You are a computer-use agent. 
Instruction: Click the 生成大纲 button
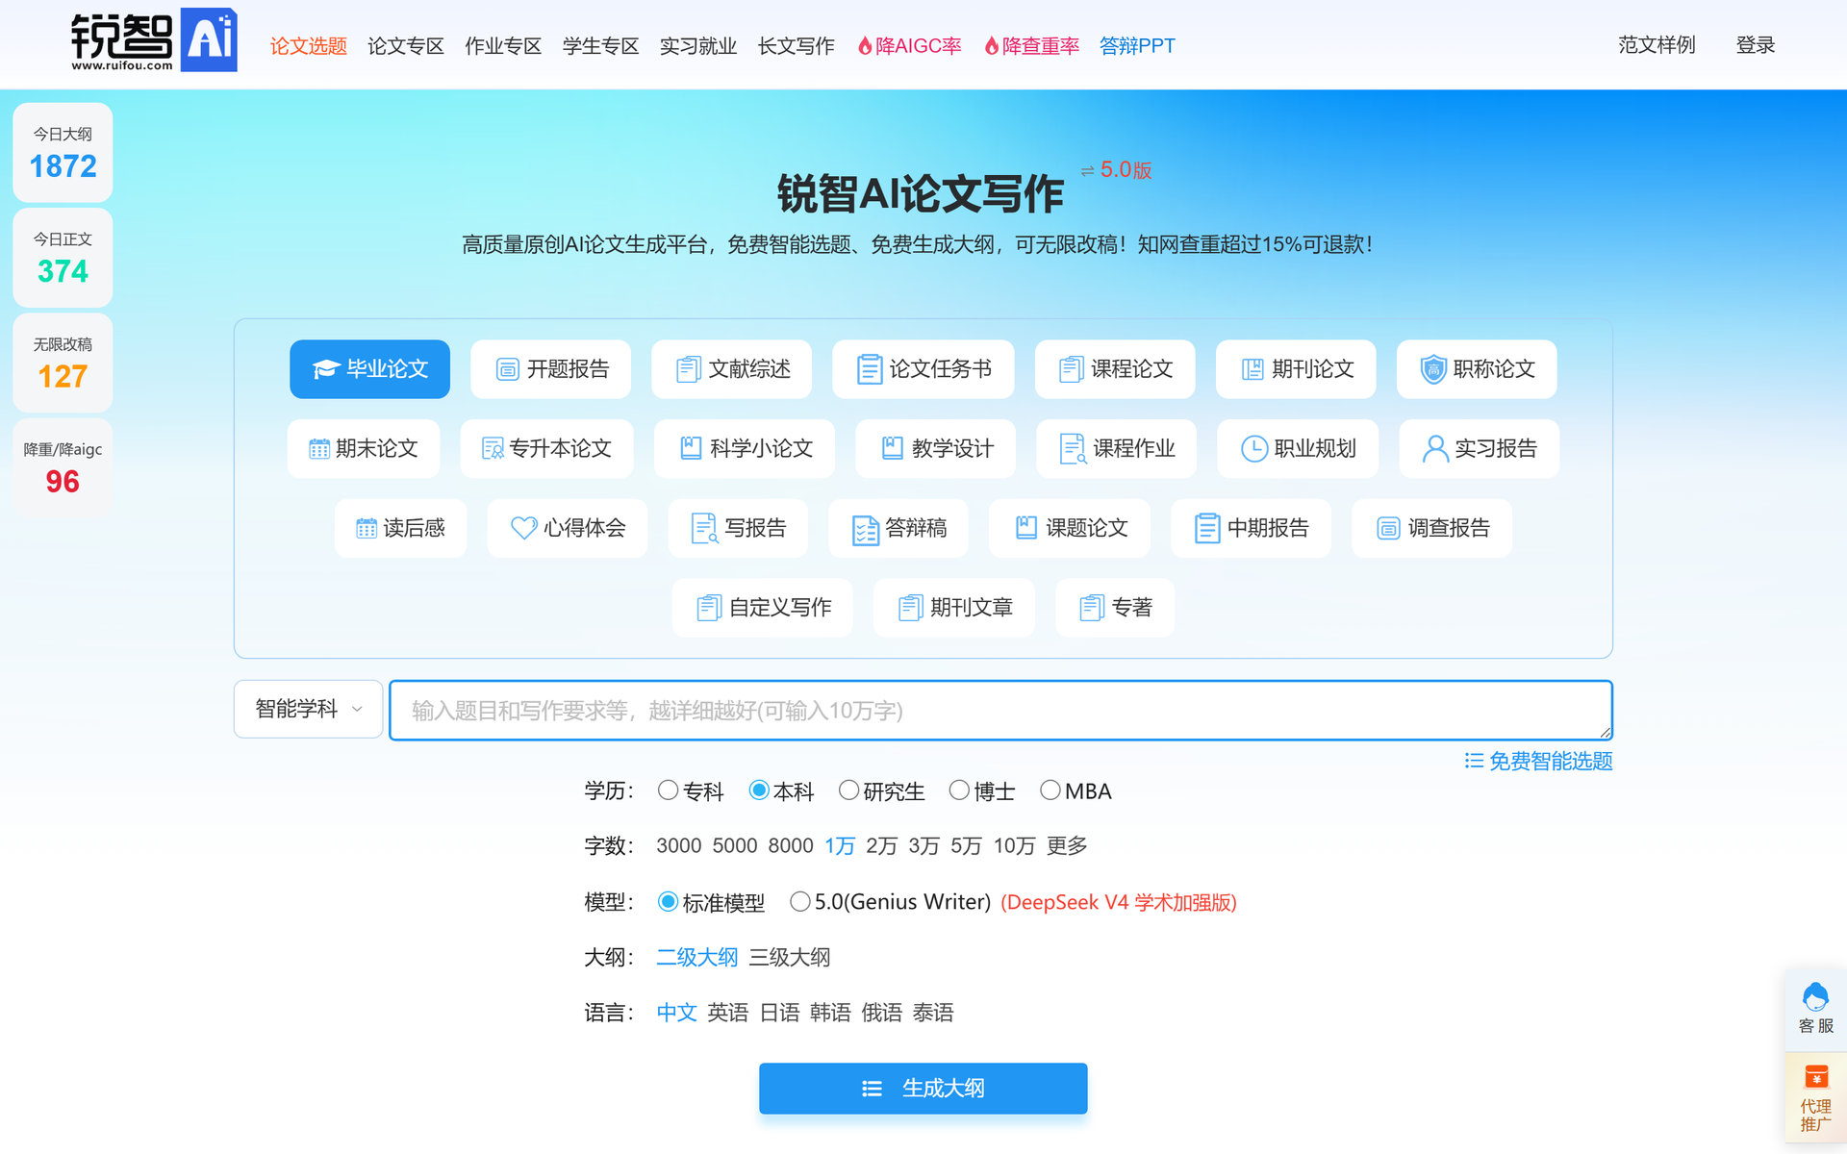click(923, 1089)
